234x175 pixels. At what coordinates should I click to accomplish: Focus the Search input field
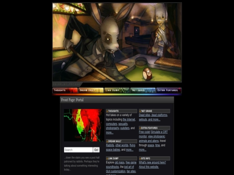click(x=78, y=150)
